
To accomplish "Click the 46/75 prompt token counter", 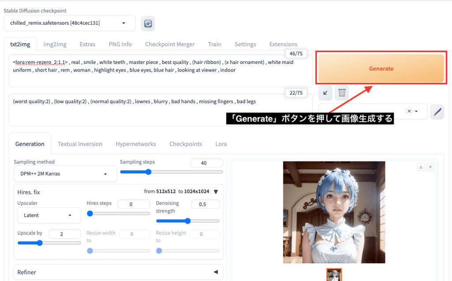I will [296, 53].
